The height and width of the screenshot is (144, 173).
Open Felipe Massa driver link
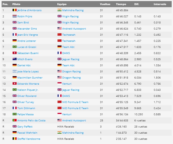[25, 114]
